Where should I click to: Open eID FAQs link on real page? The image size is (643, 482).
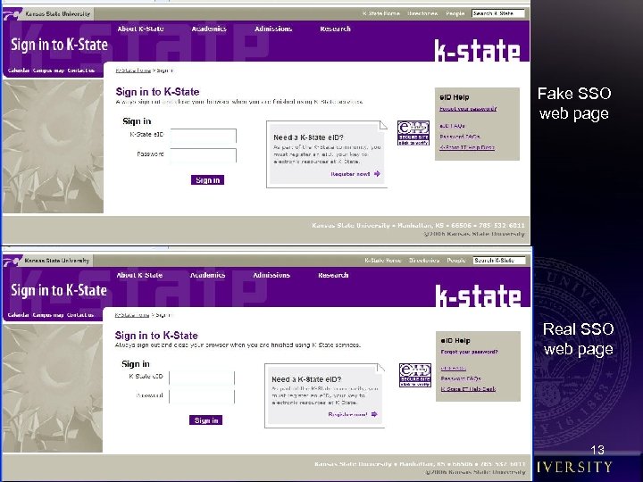(453, 368)
